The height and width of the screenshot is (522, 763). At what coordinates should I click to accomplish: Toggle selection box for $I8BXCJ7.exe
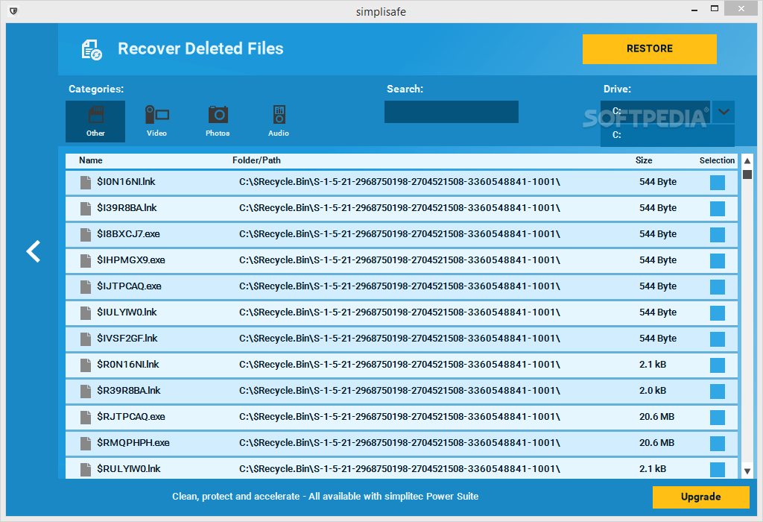(718, 235)
